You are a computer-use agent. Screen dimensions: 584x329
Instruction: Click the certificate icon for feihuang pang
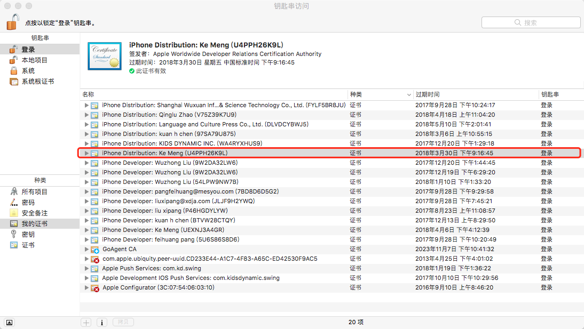94,239
